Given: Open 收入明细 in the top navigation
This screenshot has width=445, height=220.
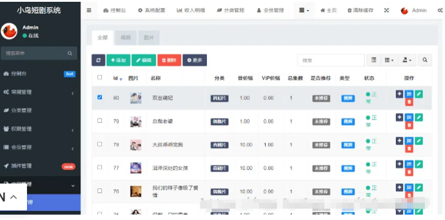Looking at the screenshot, I should [x=191, y=11].
